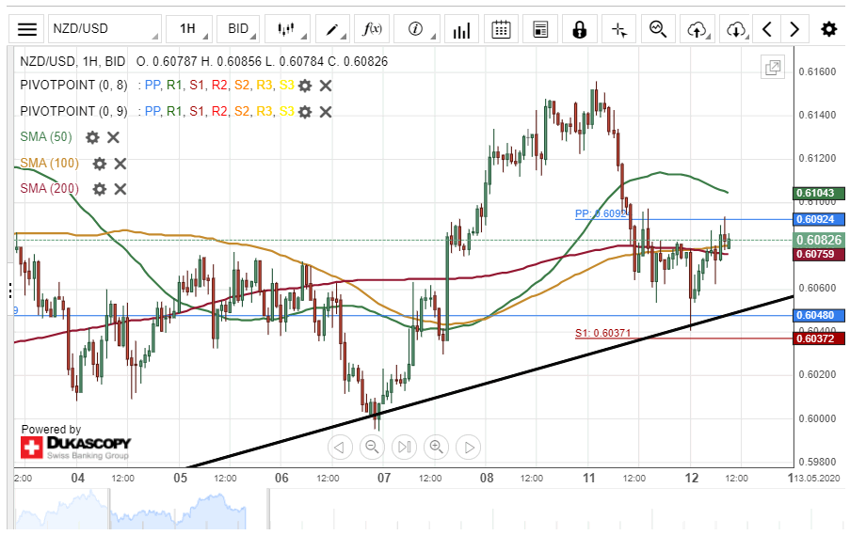Click the 0.60372 red S1 price tag
The image size is (850, 535).
pyautogui.click(x=819, y=338)
